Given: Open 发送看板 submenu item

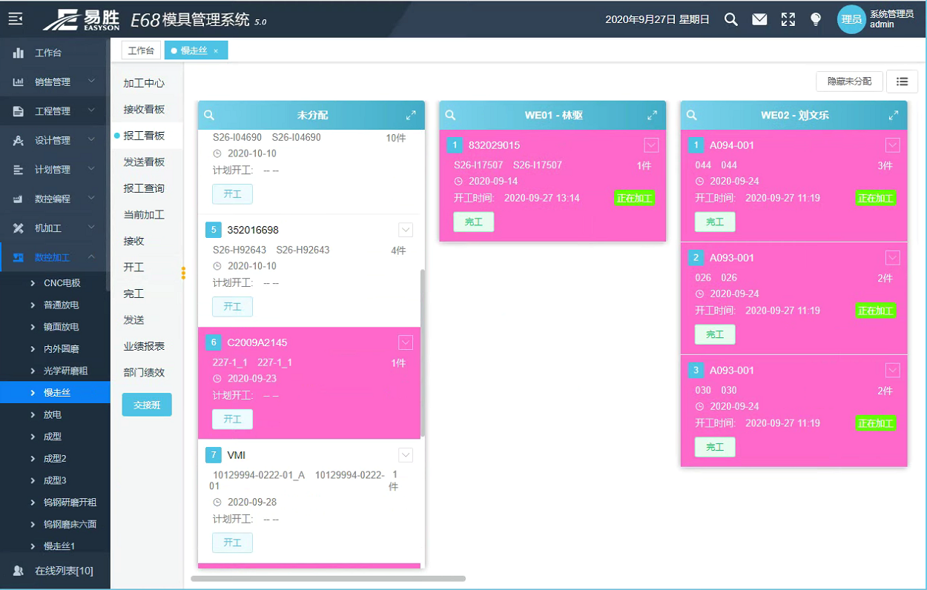Looking at the screenshot, I should (144, 162).
